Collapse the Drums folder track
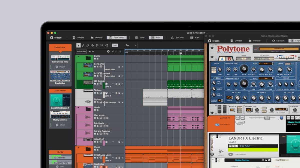 click(78, 56)
